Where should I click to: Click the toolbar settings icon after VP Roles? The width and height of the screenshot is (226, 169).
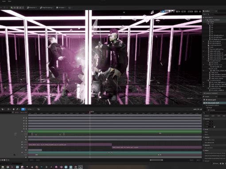coord(69,8)
